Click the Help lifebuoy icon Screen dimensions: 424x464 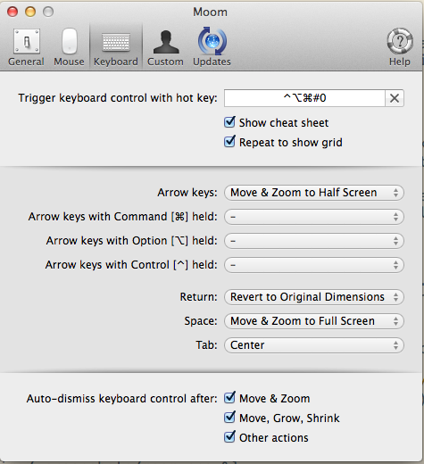point(400,41)
